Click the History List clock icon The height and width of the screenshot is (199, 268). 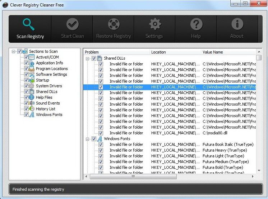(32, 109)
